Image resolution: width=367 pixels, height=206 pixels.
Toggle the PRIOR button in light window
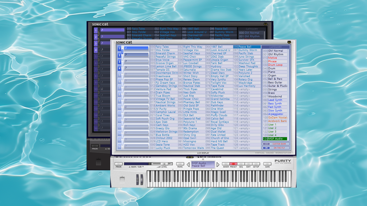pos(119,164)
